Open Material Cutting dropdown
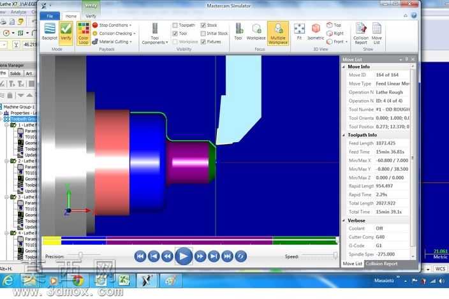The width and height of the screenshot is (449, 299). [112, 42]
